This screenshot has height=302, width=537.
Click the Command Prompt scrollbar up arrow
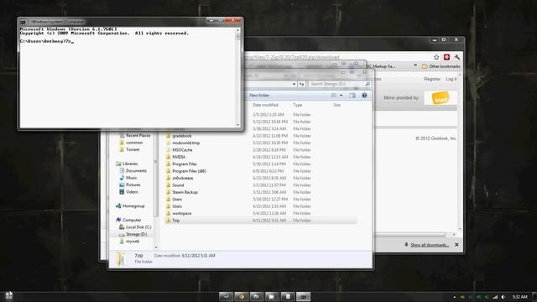(238, 30)
